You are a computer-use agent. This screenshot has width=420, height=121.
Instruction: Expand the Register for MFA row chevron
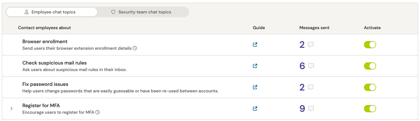pos(11,108)
